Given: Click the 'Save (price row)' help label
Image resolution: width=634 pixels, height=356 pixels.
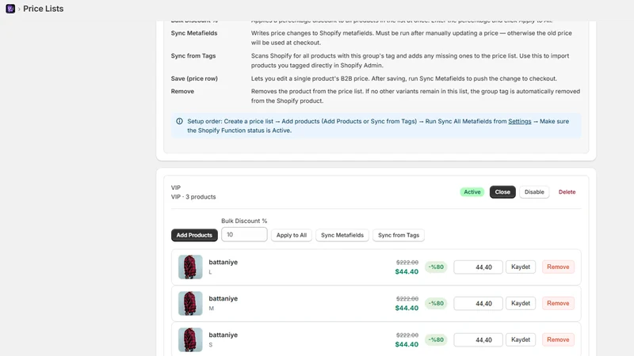Looking at the screenshot, I should pos(194,78).
